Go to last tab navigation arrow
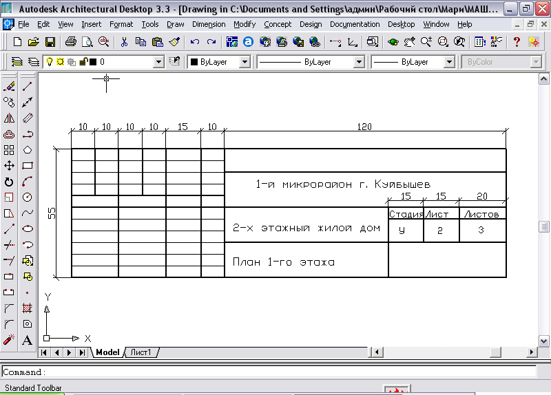551x395 pixels. click(82, 352)
